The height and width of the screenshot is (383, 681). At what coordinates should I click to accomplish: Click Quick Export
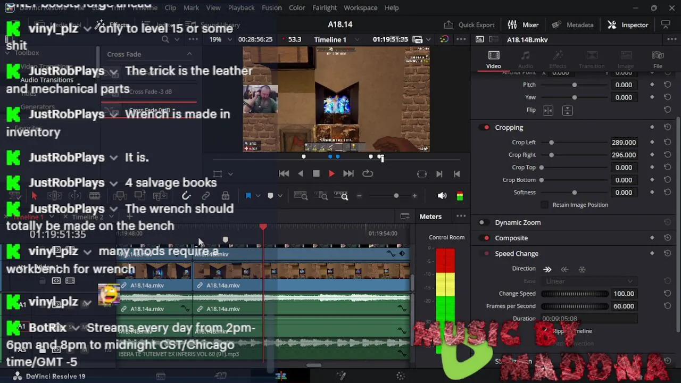pos(469,24)
